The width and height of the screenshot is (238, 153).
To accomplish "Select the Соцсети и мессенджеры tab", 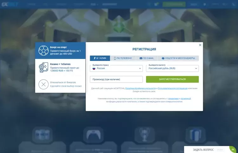I will pos(178,58).
